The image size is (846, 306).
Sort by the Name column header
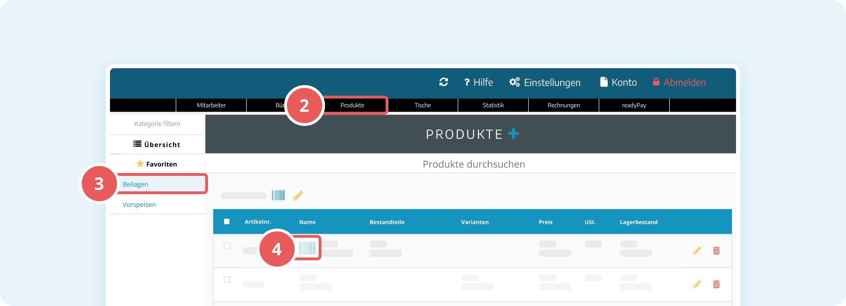click(x=307, y=222)
